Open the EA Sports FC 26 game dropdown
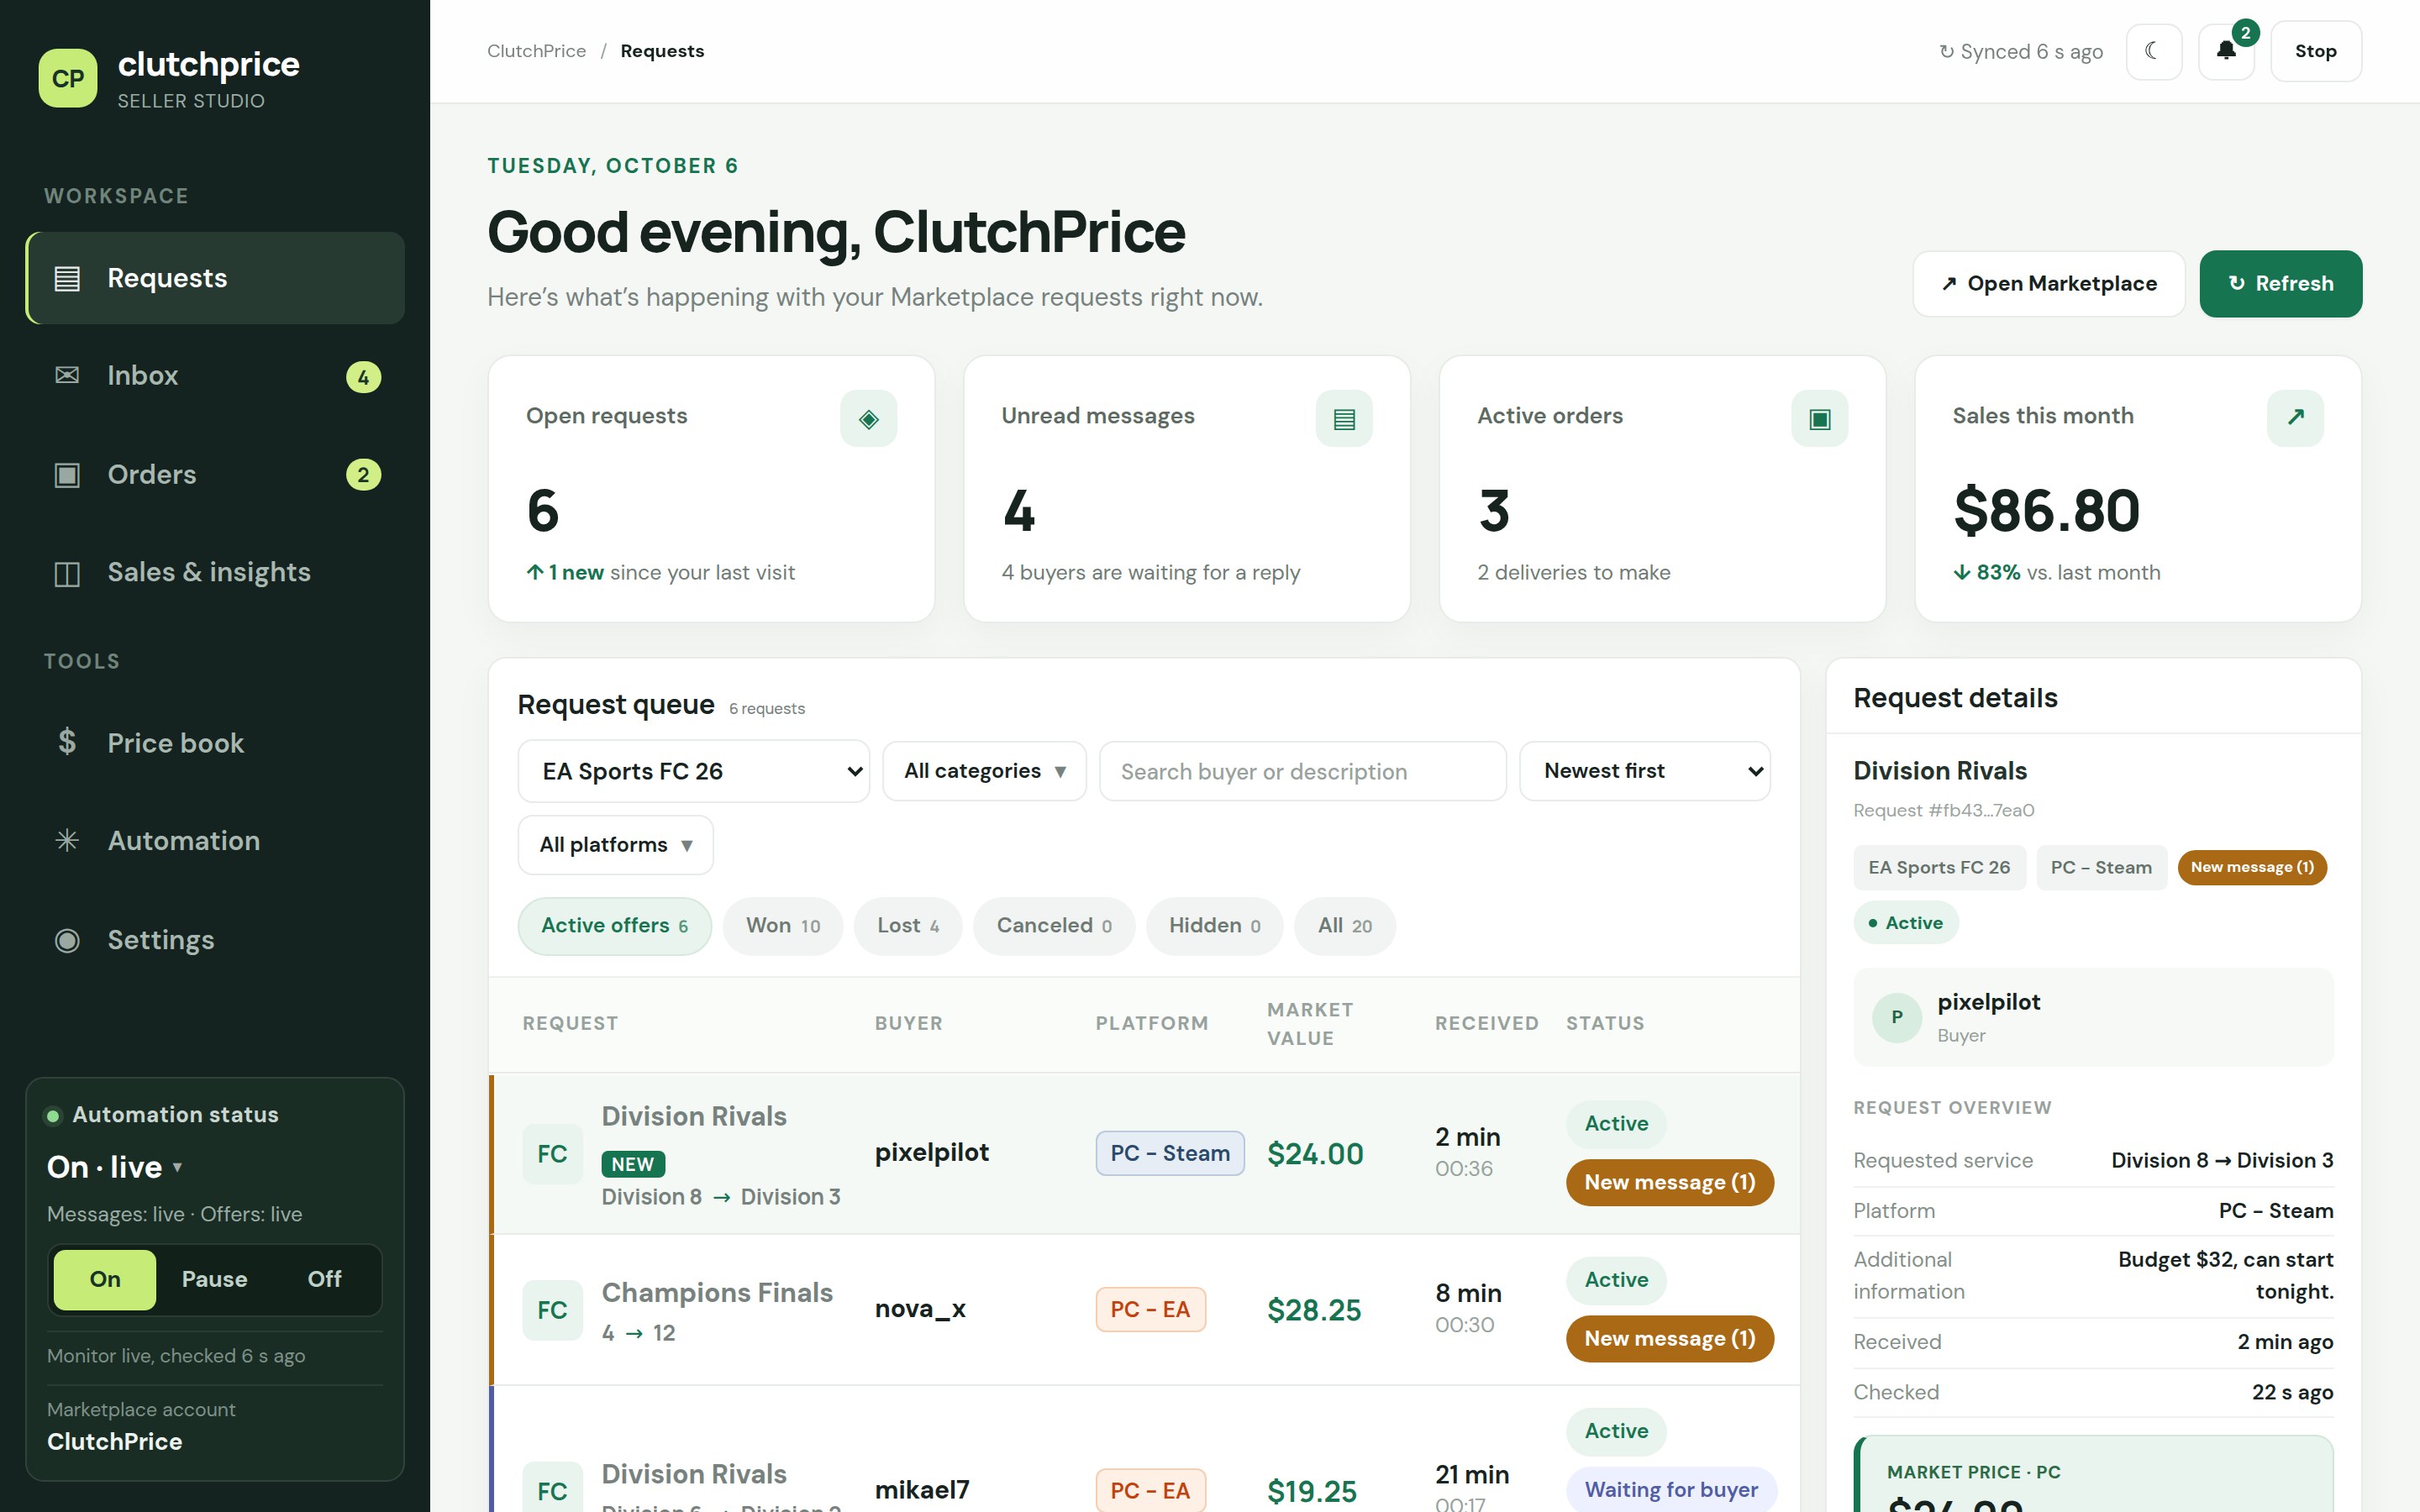The image size is (2420, 1512). click(693, 771)
